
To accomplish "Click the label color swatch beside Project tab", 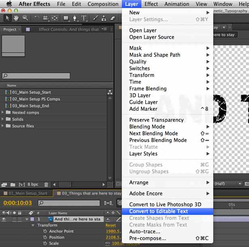I will click(28, 30).
